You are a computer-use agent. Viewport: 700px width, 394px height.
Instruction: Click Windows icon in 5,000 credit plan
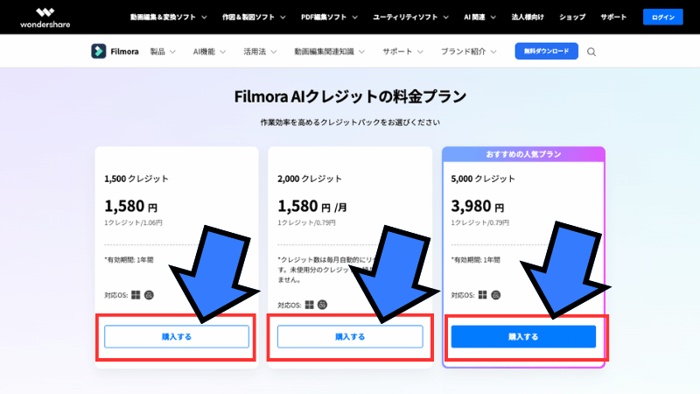click(483, 295)
